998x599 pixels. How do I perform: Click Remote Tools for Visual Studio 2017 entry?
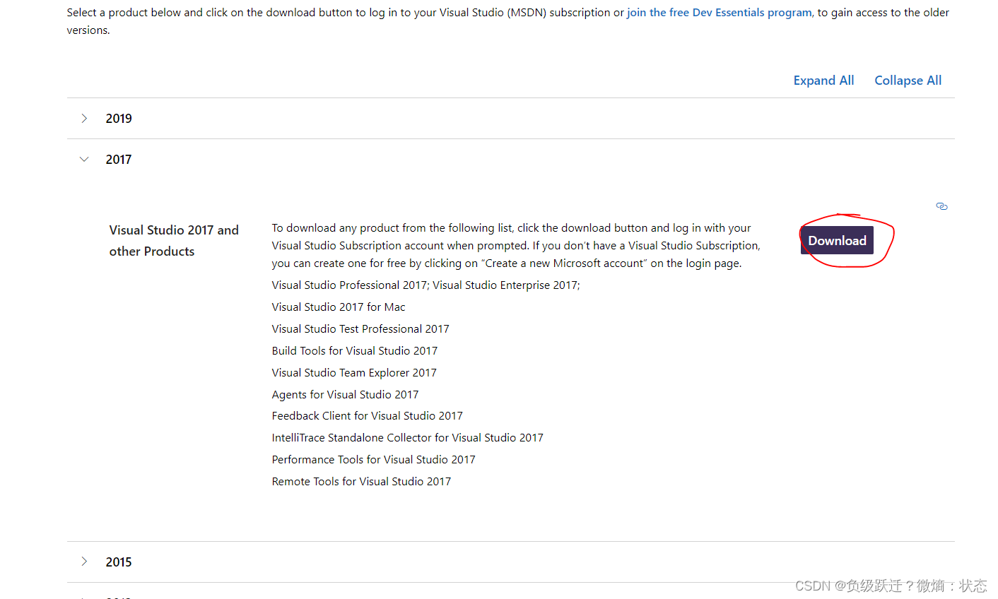(x=361, y=482)
